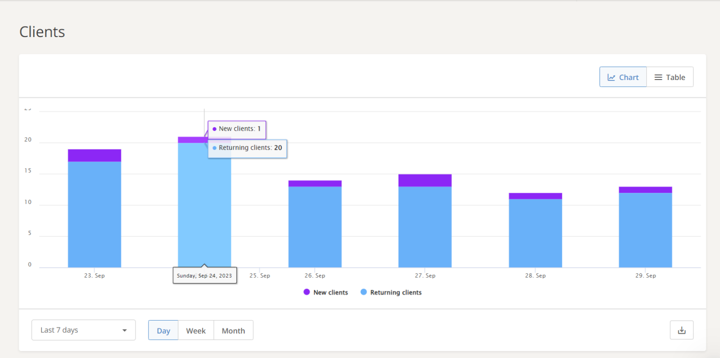The width and height of the screenshot is (720, 358).
Task: Select Week grouping
Action: click(x=196, y=330)
